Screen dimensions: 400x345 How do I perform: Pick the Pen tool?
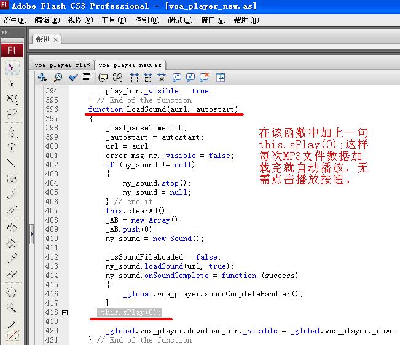point(12,132)
